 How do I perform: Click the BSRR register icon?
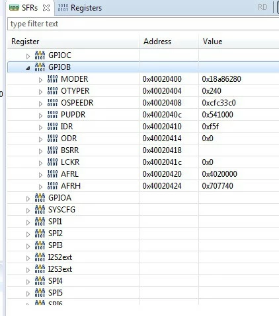tap(52, 150)
